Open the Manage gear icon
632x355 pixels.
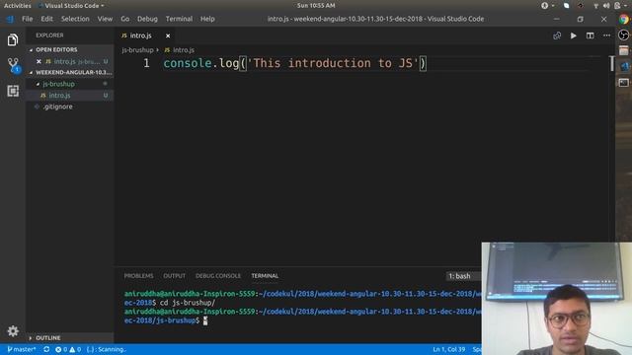pos(13,331)
